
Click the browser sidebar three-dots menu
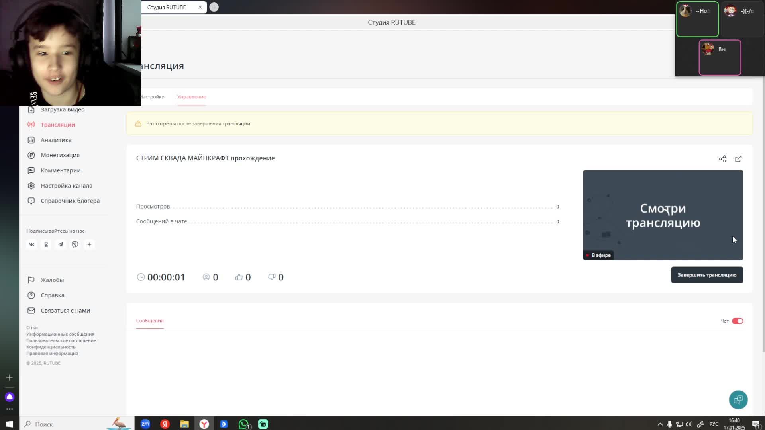pos(10,409)
